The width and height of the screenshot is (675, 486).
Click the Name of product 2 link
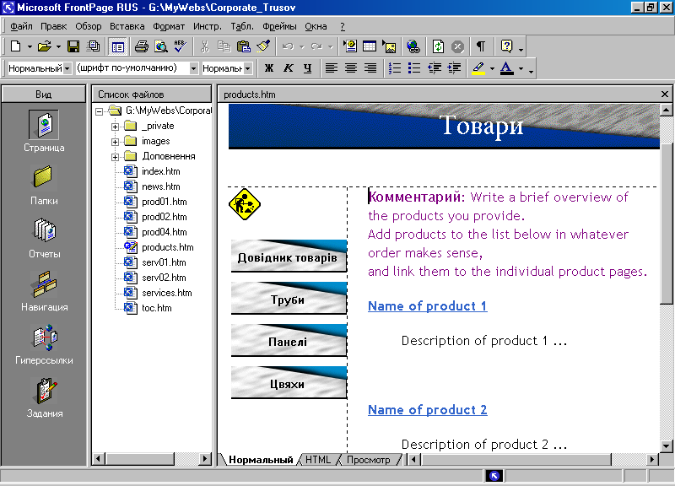coord(428,410)
